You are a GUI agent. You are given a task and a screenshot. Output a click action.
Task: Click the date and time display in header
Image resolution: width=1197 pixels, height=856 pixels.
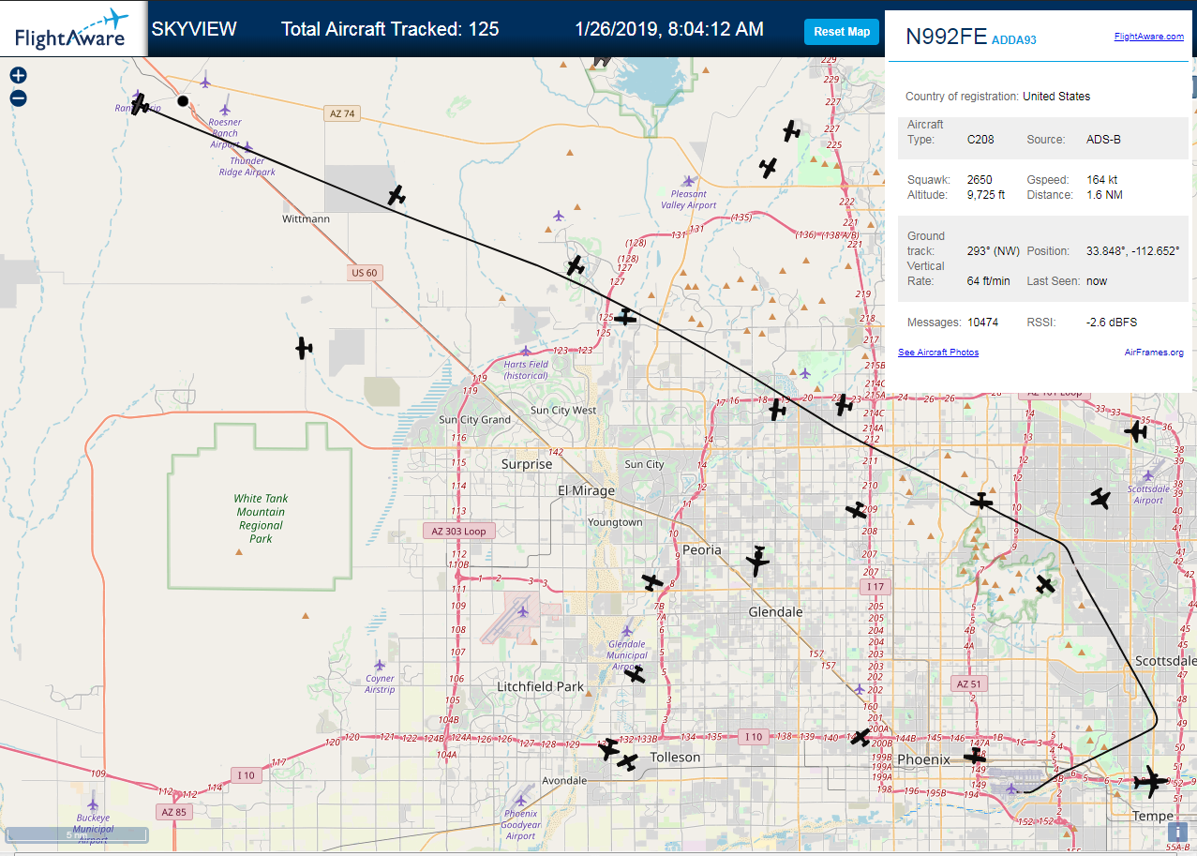[669, 29]
